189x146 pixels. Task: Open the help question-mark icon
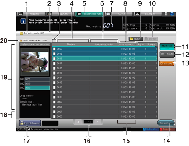point(172,14)
